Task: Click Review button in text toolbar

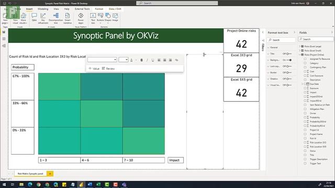Action: click(x=108, y=68)
